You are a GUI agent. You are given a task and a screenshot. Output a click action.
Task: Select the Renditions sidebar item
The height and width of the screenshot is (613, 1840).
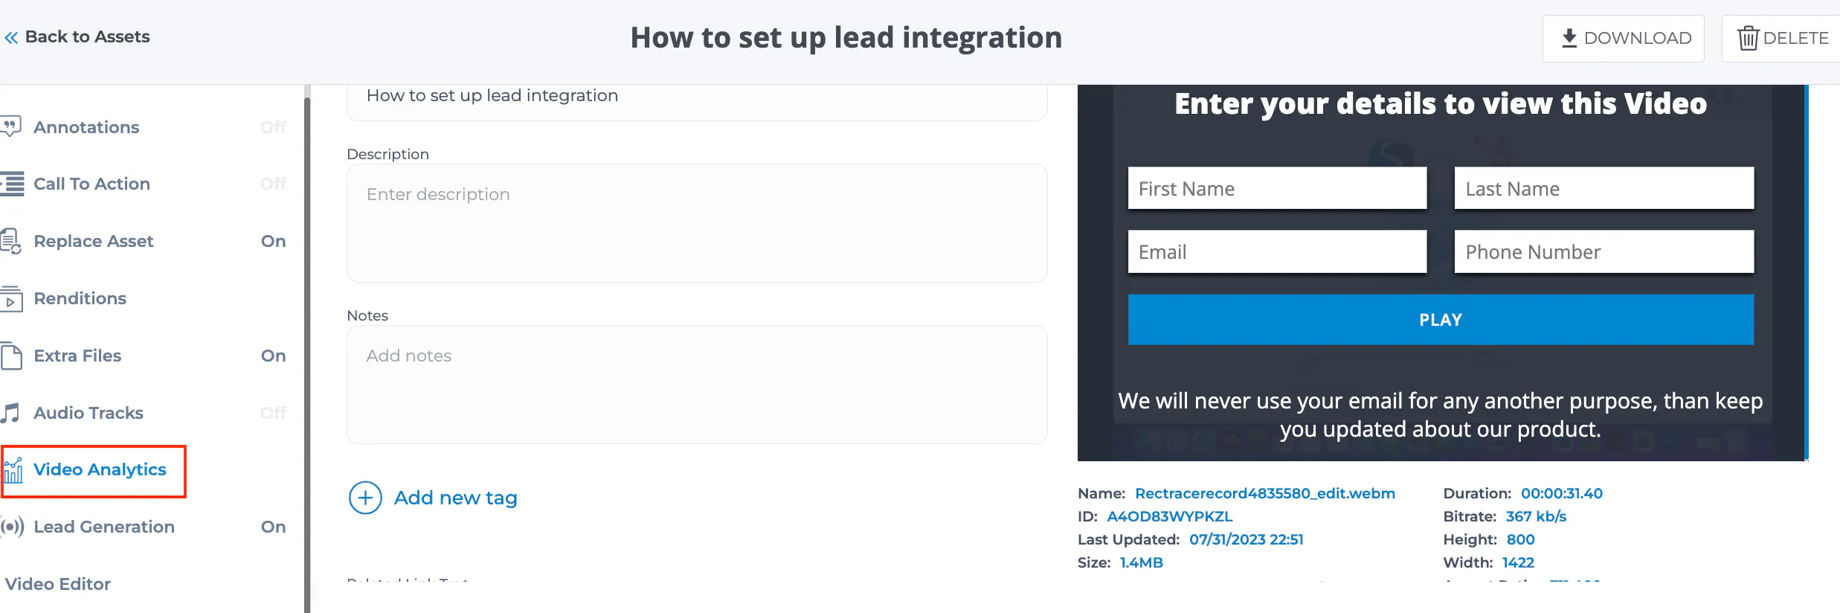click(80, 298)
